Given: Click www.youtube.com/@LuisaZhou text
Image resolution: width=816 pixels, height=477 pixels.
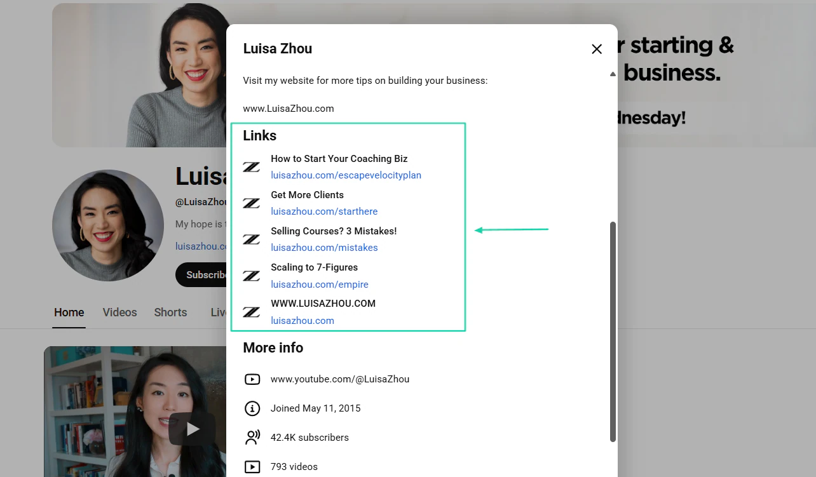Looking at the screenshot, I should tap(340, 379).
